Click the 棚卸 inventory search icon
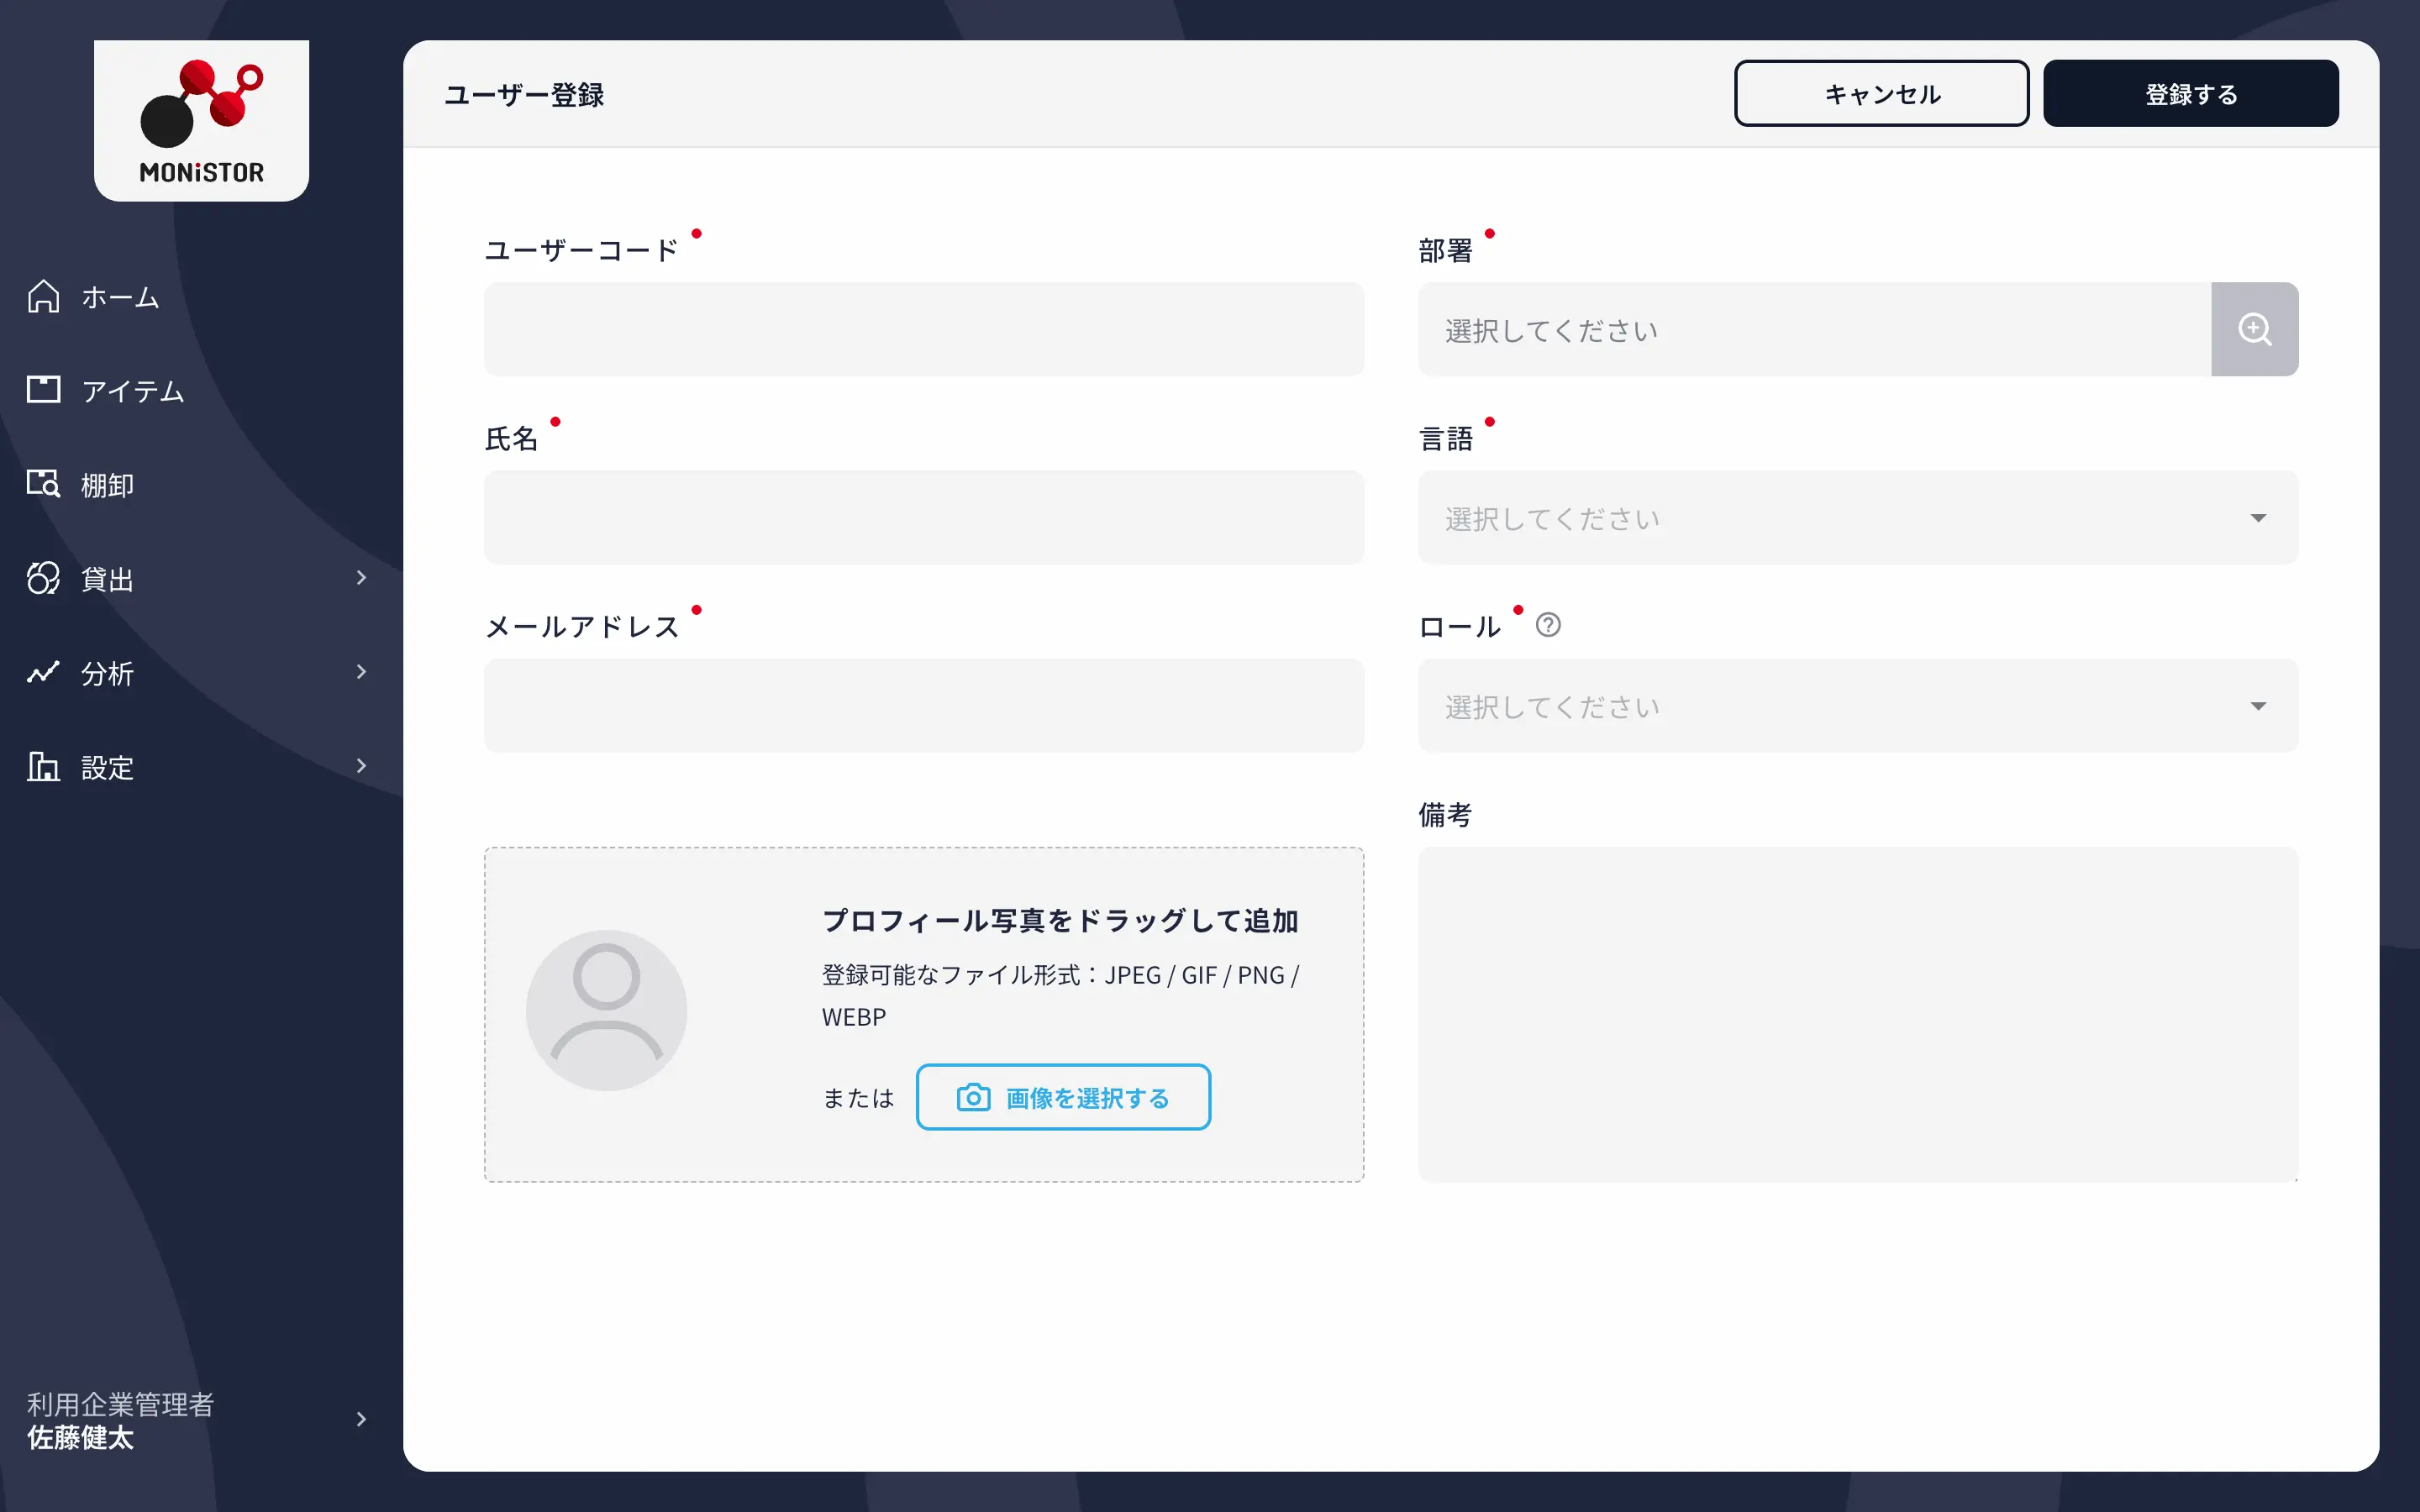 (43, 484)
